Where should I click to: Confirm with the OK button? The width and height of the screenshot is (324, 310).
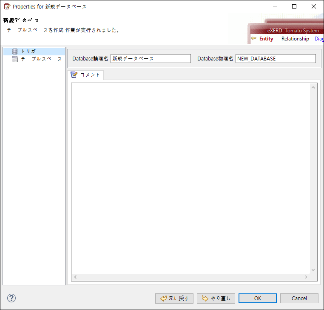258,299
